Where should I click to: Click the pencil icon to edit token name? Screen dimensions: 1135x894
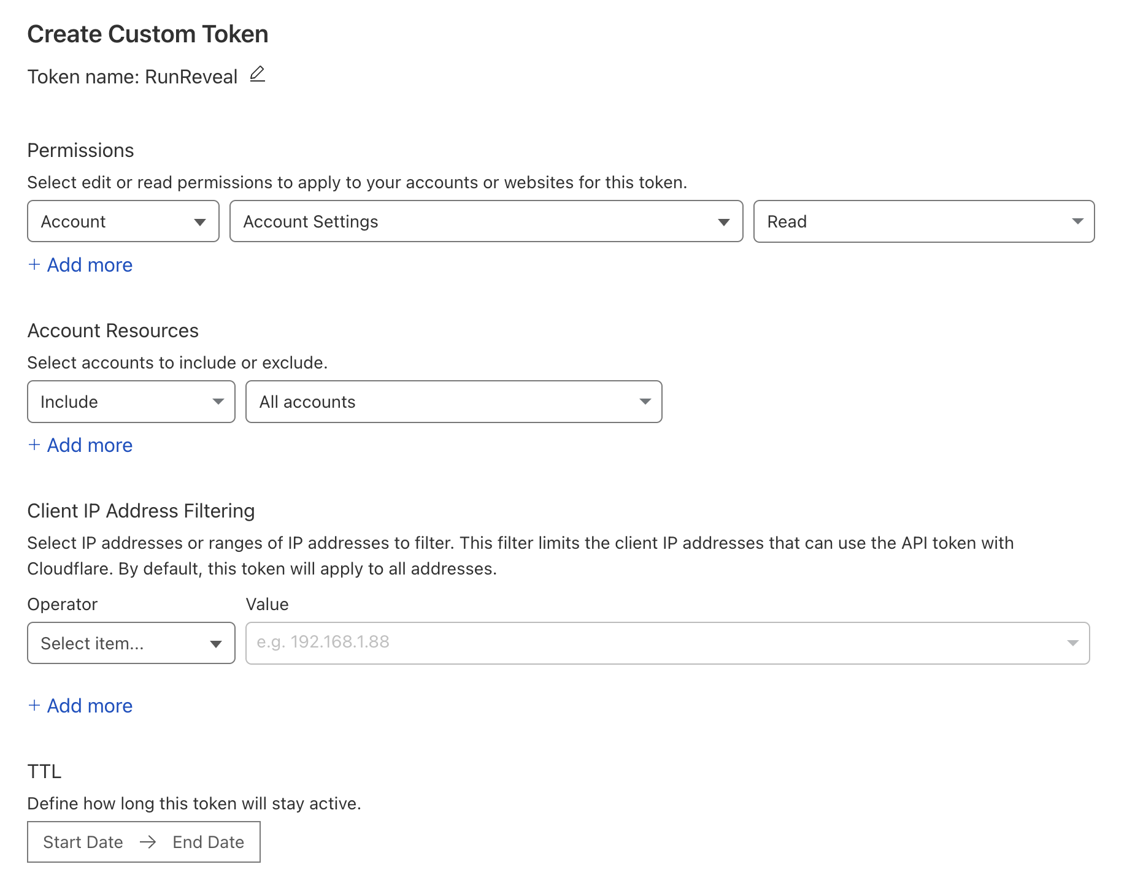point(258,75)
